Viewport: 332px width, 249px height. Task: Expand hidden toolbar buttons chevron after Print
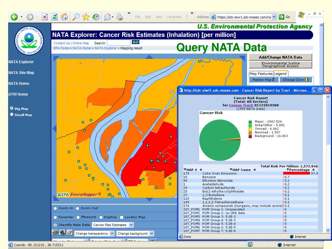[x=129, y=13]
